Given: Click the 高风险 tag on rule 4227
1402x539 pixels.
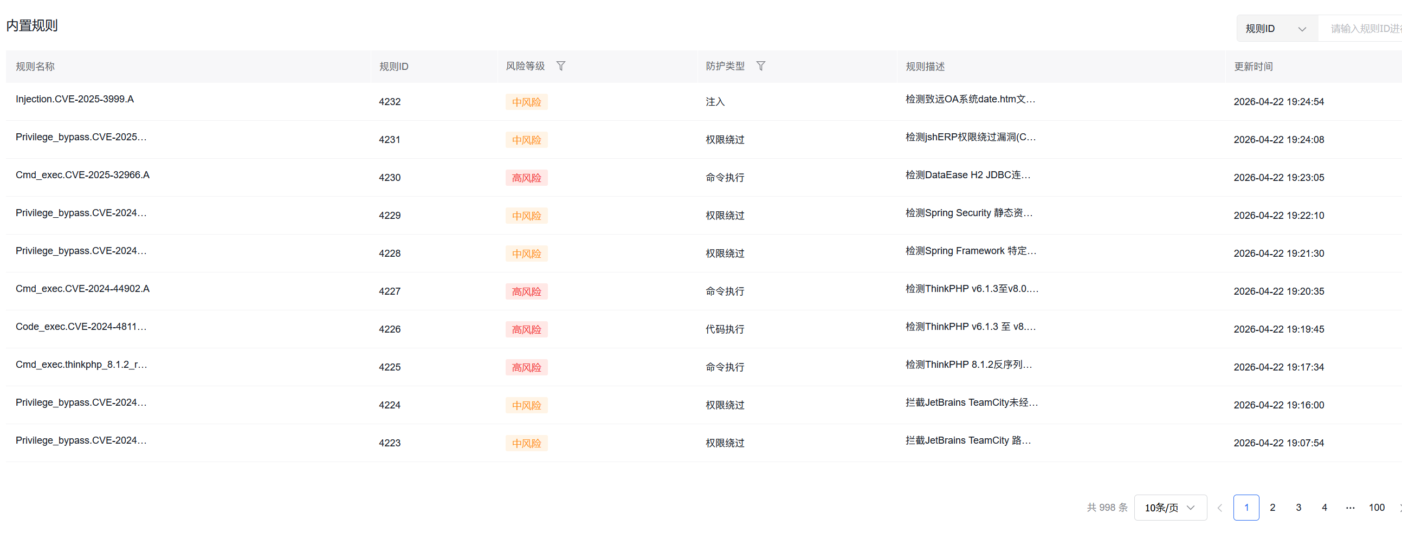Looking at the screenshot, I should point(526,291).
